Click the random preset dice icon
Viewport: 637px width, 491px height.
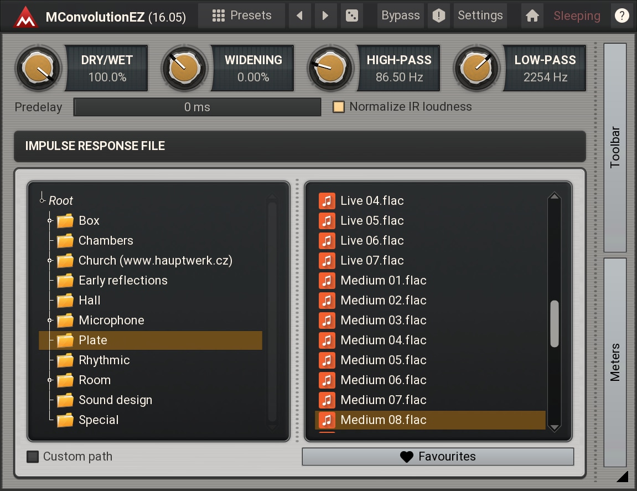click(x=352, y=15)
